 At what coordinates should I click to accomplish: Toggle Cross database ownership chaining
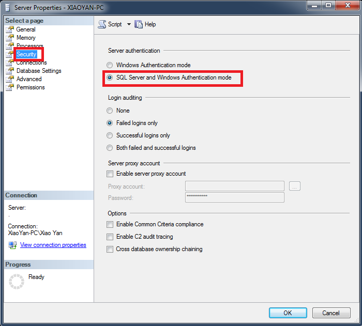point(110,249)
